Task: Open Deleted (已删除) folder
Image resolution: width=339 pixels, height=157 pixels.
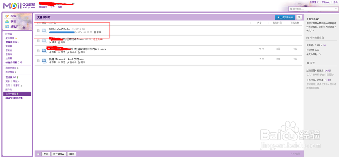Action: pos(9,54)
